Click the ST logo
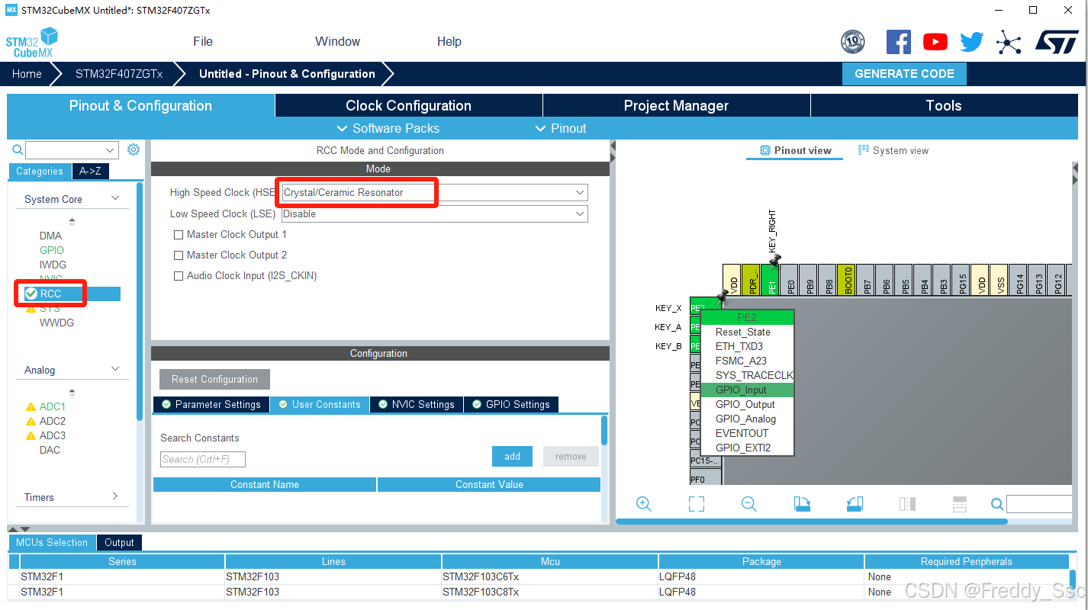Image resolution: width=1088 pixels, height=610 pixels. click(x=1057, y=42)
